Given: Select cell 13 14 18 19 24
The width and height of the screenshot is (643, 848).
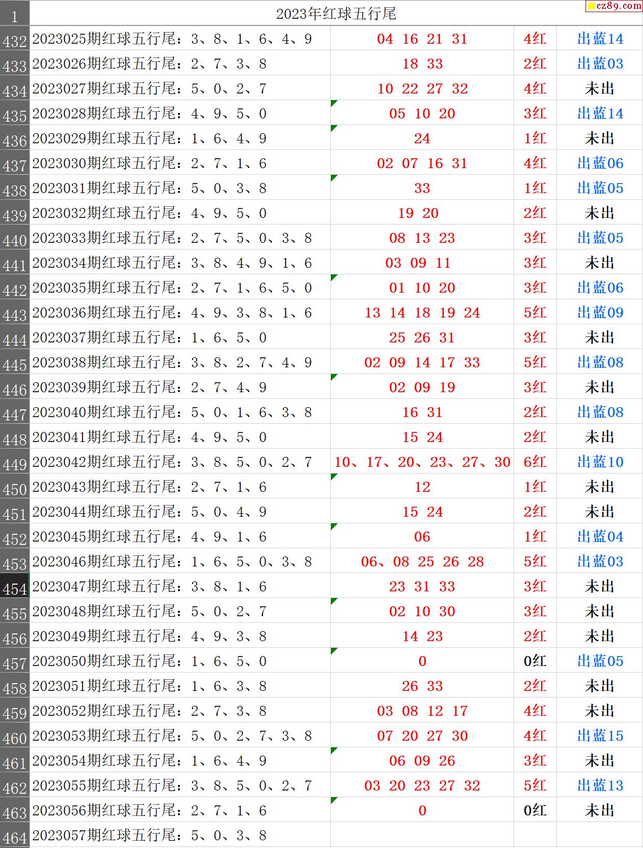Looking at the screenshot, I should [422, 313].
